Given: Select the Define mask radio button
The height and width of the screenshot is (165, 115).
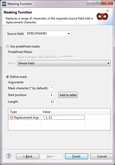Looking at the screenshot, I should pos(7,77).
